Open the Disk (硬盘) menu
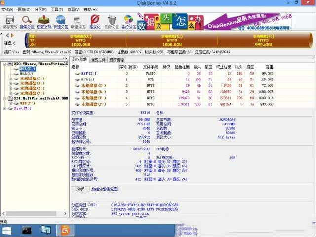This screenshot has height=237, width=316. tap(24, 10)
